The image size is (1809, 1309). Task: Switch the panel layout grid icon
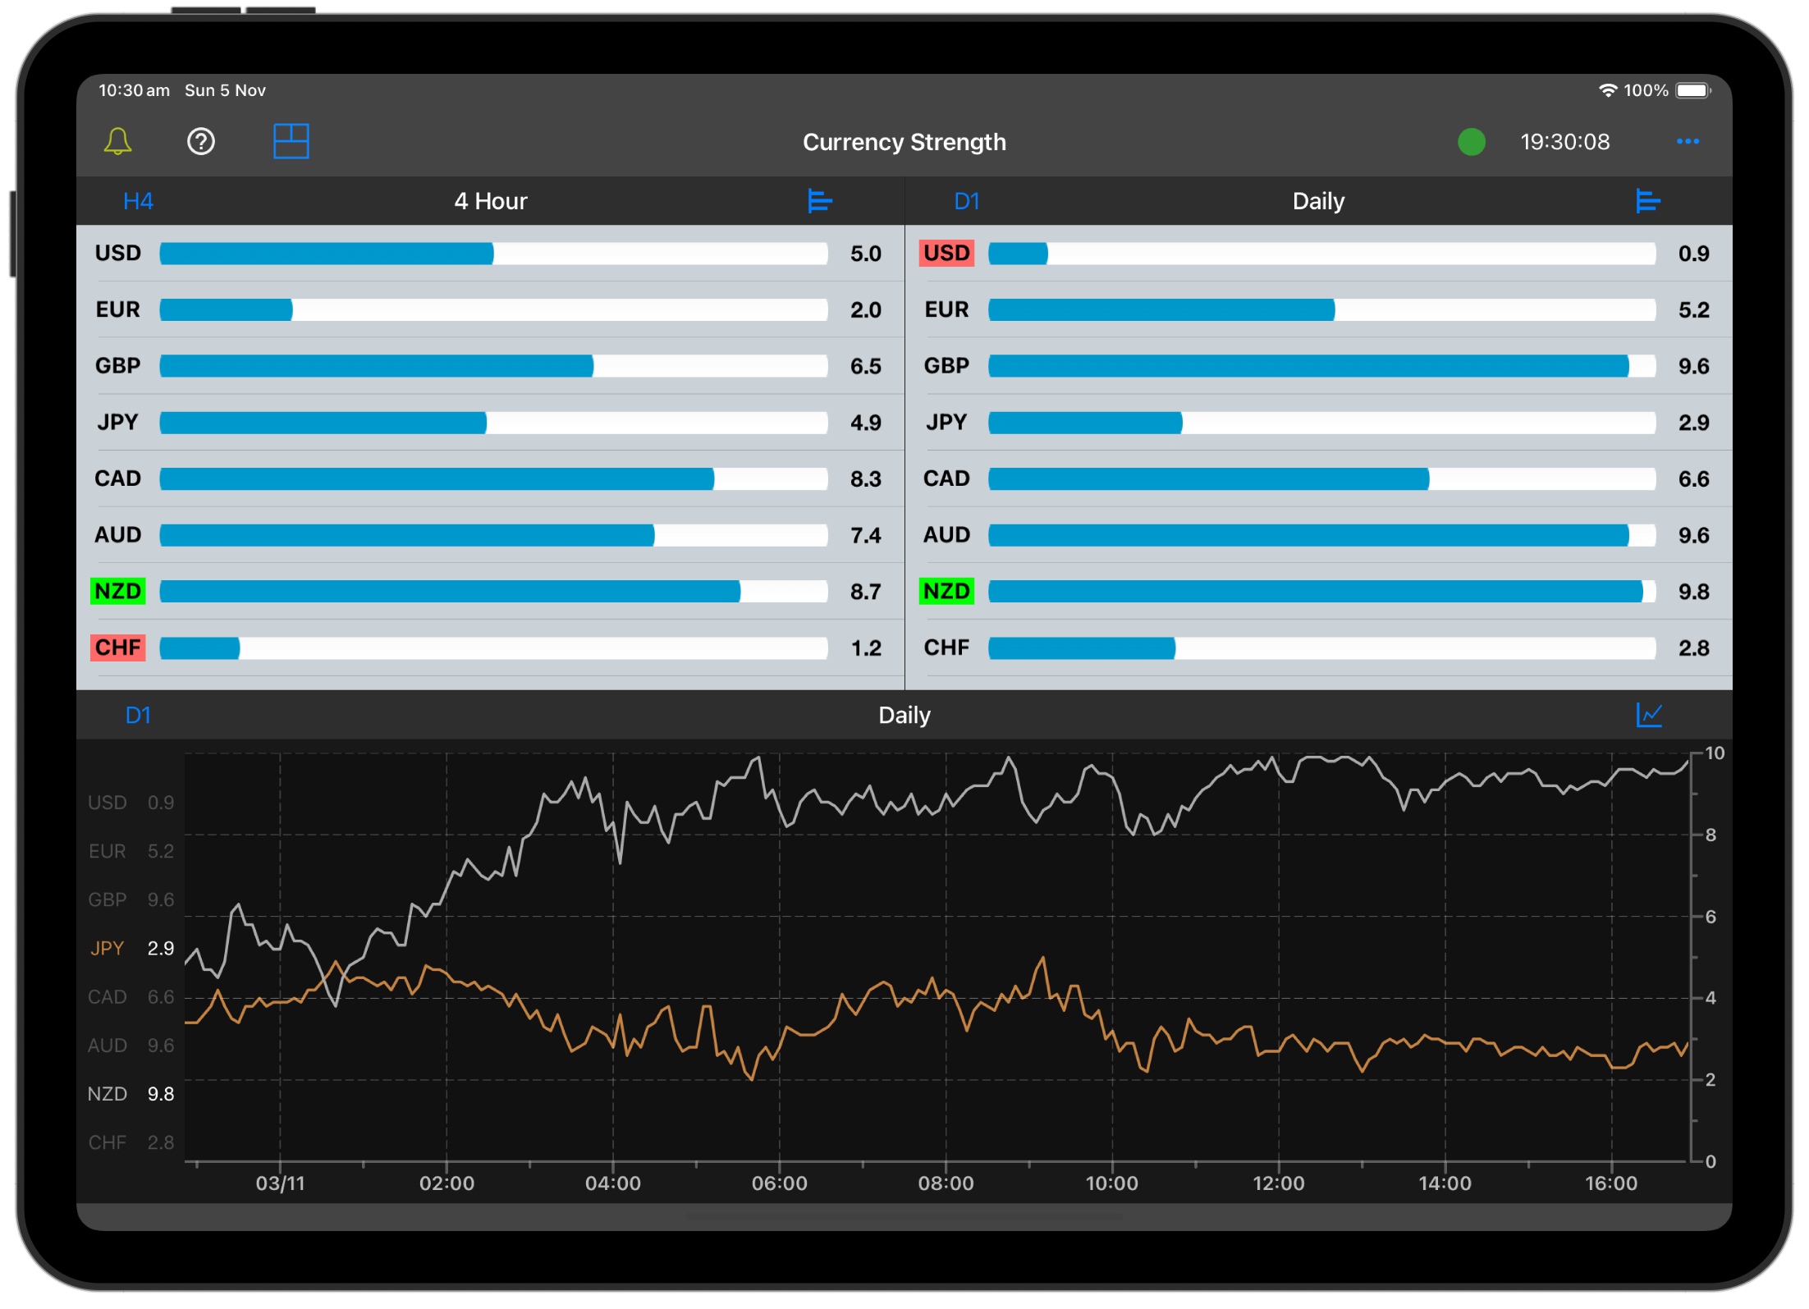click(x=291, y=141)
